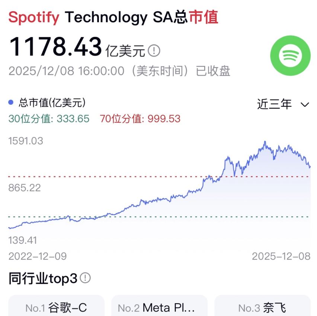Toggle the 总市值(亿美元) legend series
The width and height of the screenshot is (317, 316).
[52, 102]
